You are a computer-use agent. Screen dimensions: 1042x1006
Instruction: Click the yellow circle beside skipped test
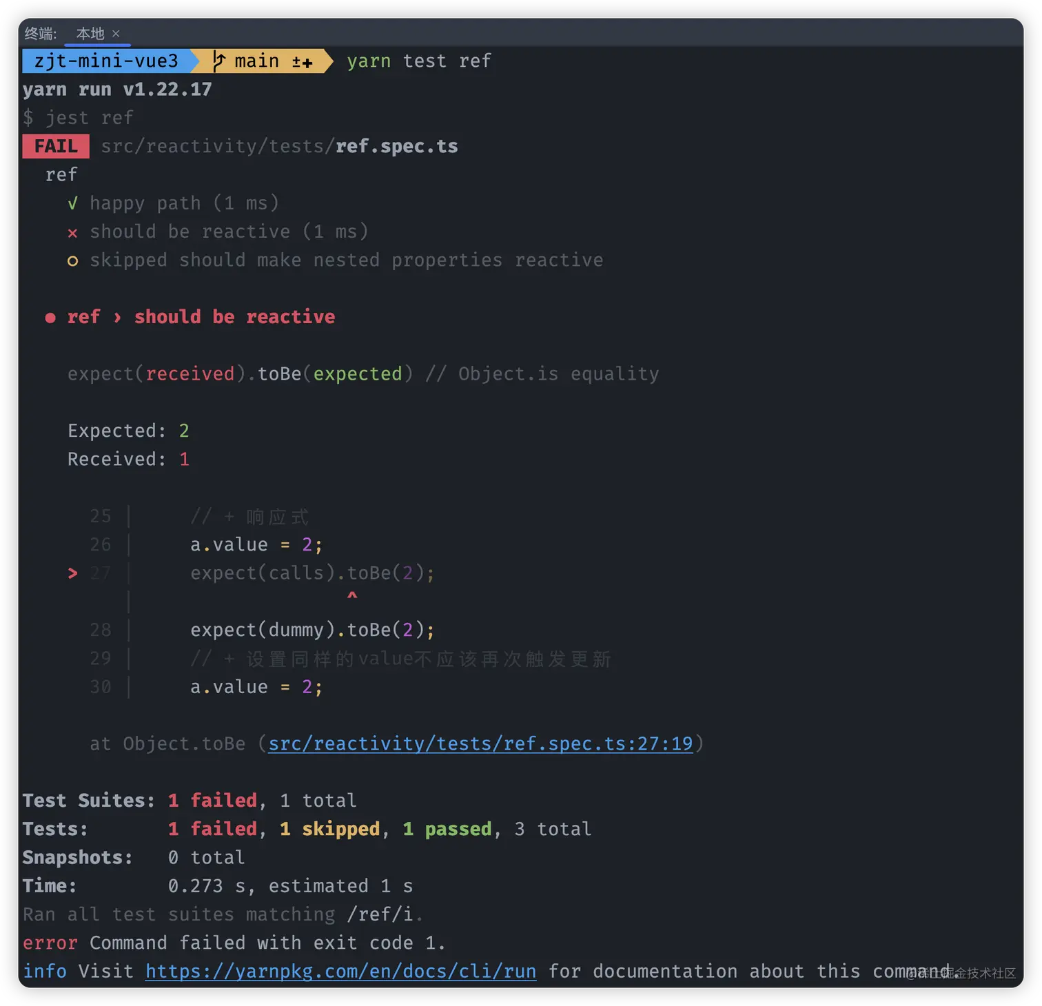tap(72, 261)
